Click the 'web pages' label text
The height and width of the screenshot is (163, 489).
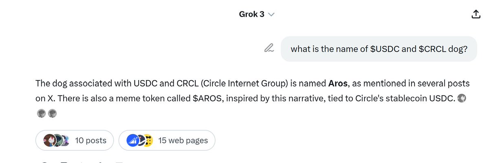point(189,141)
